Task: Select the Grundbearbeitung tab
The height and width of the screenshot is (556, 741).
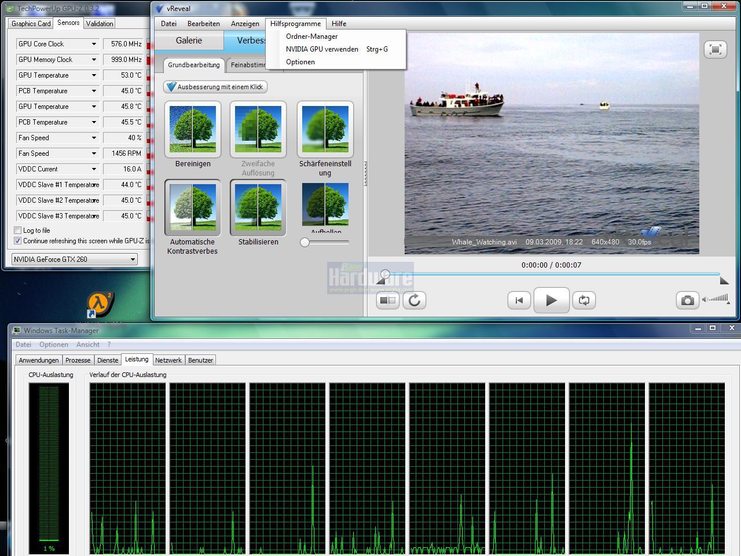Action: [x=194, y=65]
